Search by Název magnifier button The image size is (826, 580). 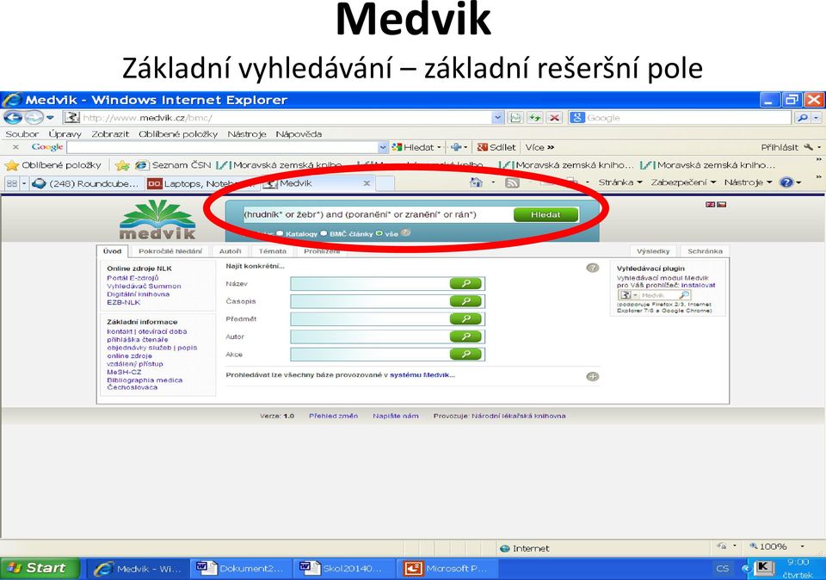pos(465,284)
